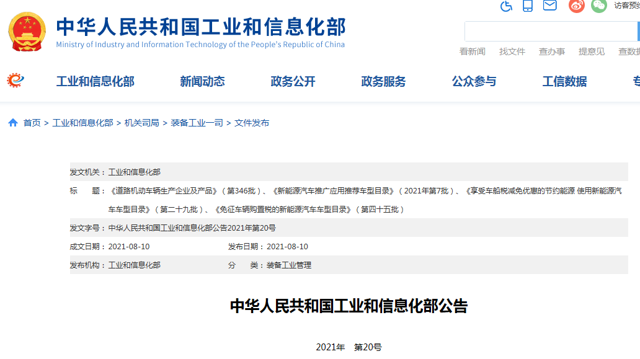Open the 新闻动态 navigation menu
This screenshot has height=359, width=640.
click(202, 82)
